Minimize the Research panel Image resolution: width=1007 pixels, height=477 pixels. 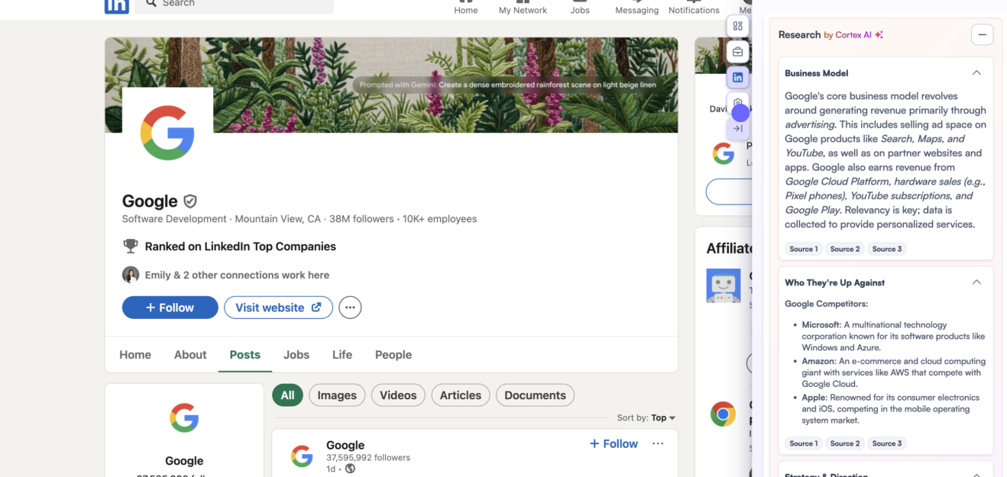point(982,34)
